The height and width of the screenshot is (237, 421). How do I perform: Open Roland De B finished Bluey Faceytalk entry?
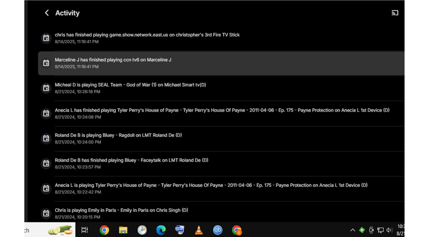point(221,164)
